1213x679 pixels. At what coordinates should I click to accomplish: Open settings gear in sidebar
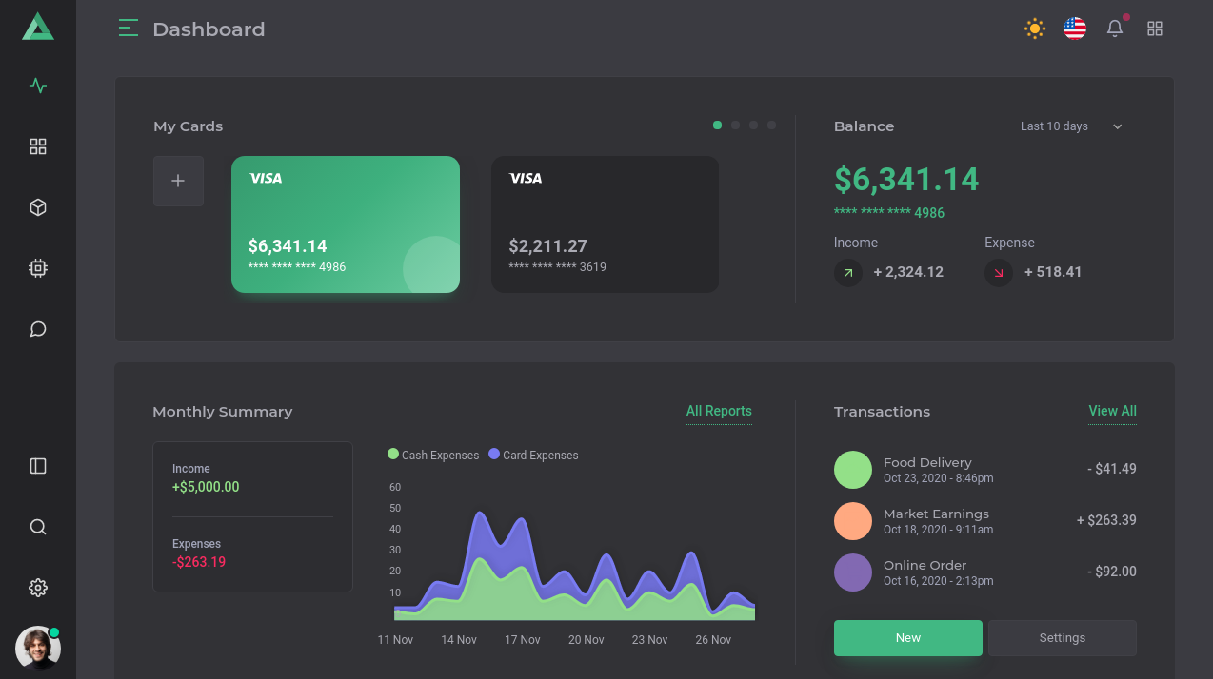(x=38, y=588)
